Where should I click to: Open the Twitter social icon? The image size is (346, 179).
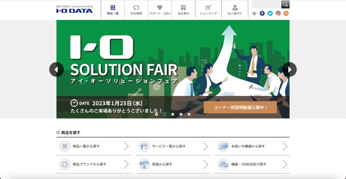point(270,13)
